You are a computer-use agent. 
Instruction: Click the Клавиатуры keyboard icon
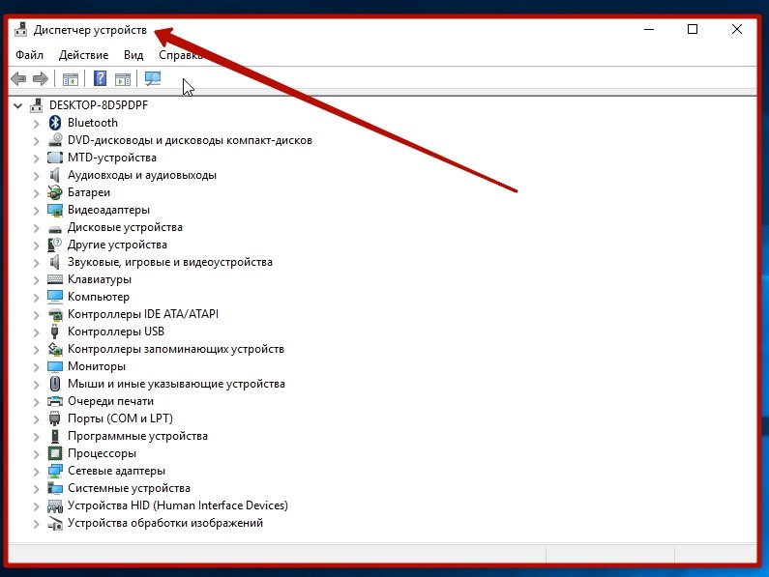[x=55, y=279]
